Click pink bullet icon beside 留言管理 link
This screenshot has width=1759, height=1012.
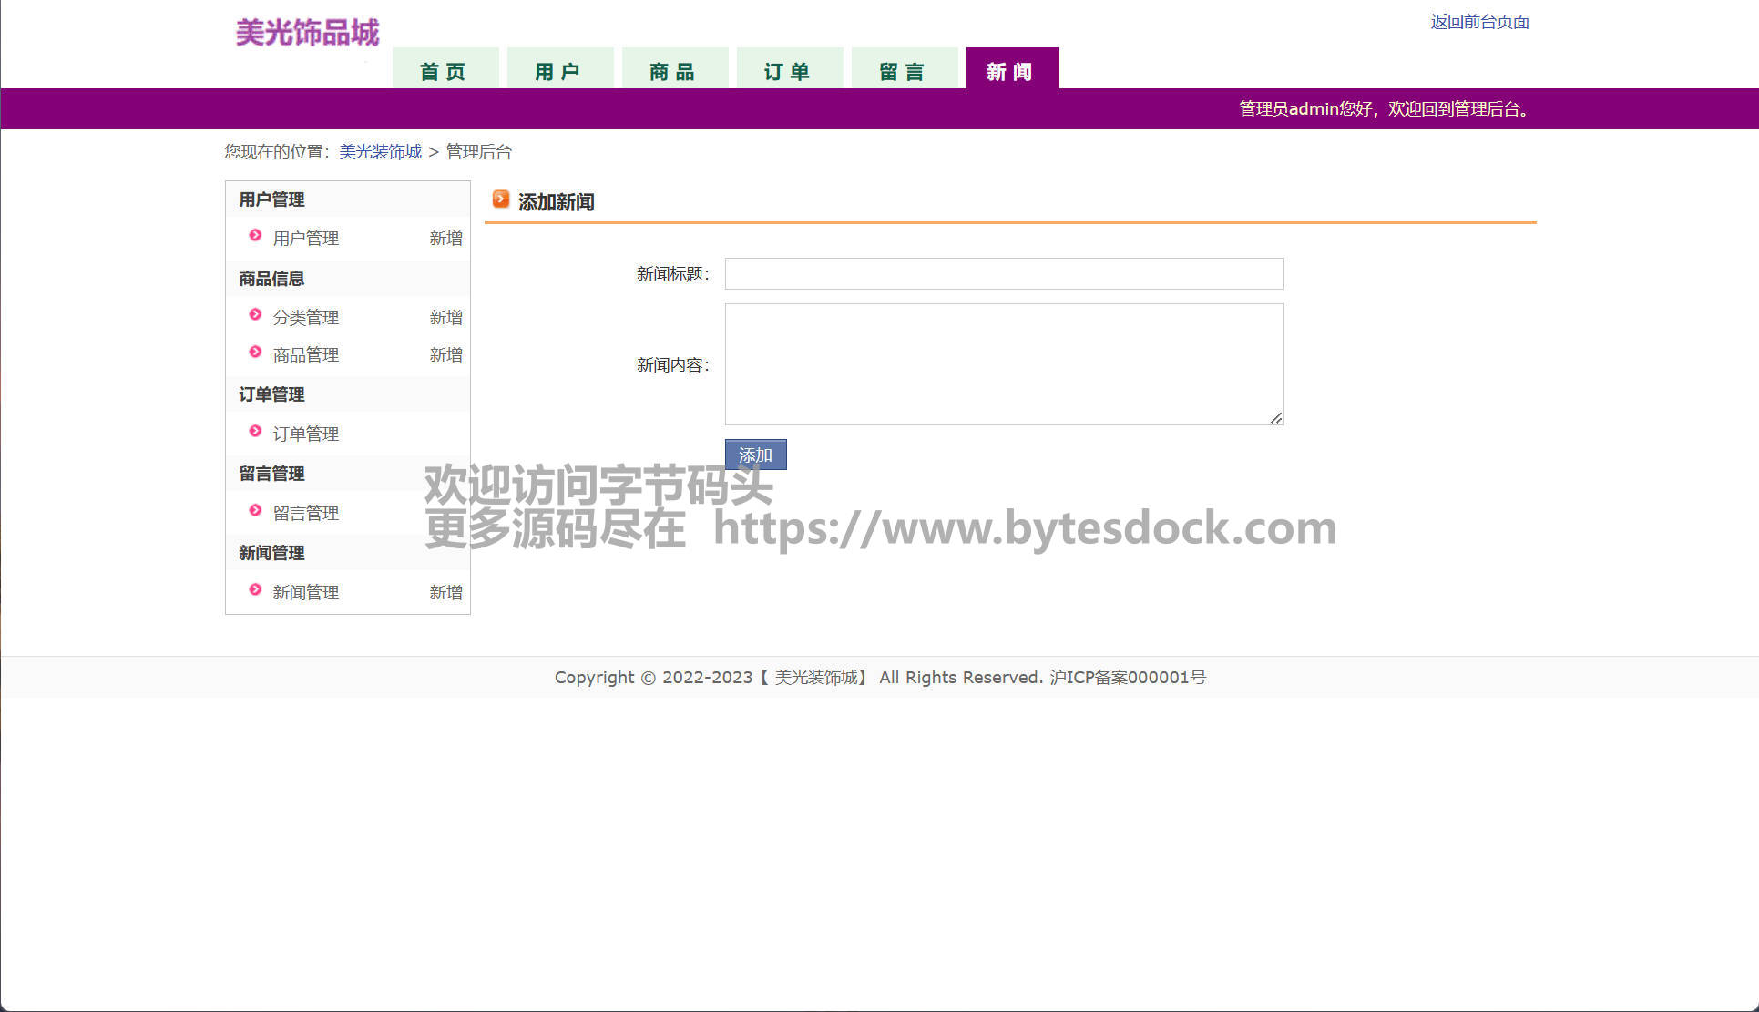[x=255, y=510]
